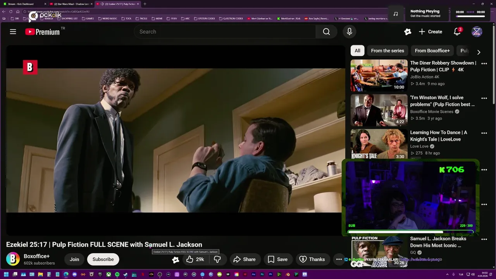This screenshot has width=496, height=279.
Task: Open the sparkle Ask icon next to Create
Action: (407, 32)
